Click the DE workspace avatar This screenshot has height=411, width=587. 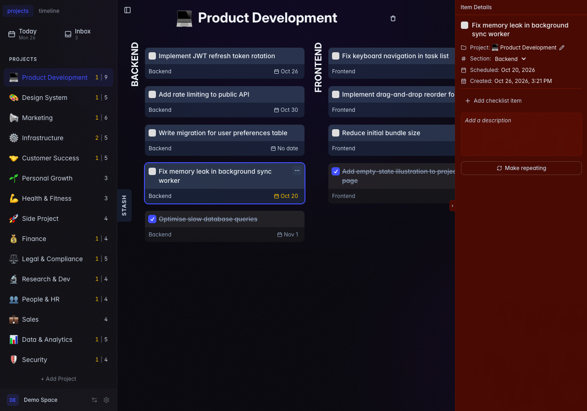coord(13,400)
